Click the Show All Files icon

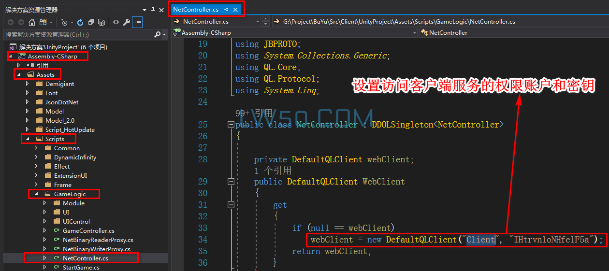pos(101,22)
